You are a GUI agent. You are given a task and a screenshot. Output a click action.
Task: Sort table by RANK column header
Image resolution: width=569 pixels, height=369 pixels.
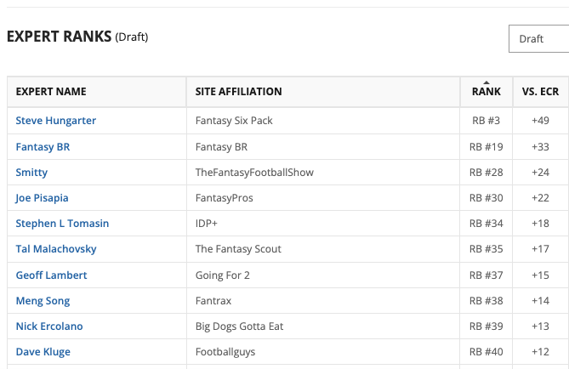486,92
